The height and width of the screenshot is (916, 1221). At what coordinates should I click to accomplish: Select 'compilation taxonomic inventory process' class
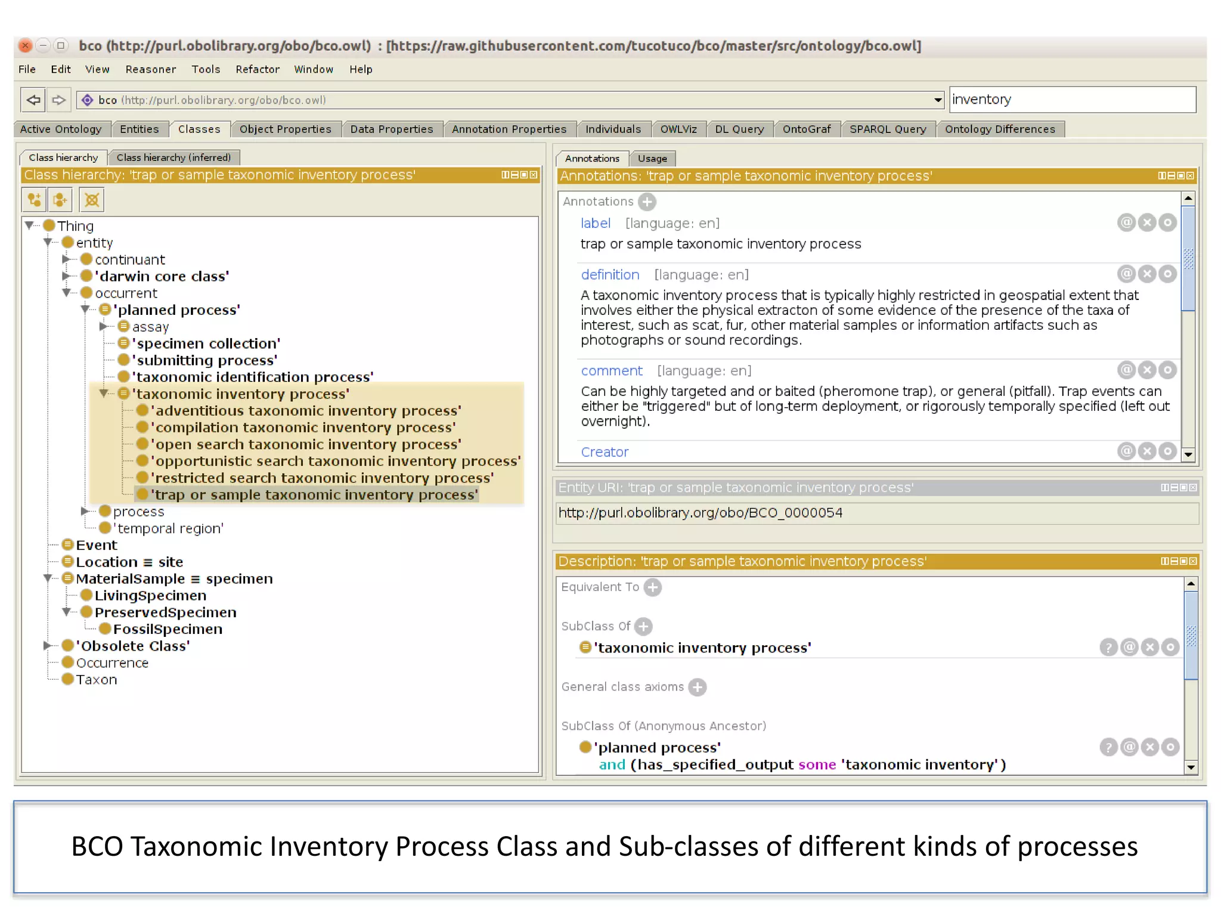tap(303, 428)
